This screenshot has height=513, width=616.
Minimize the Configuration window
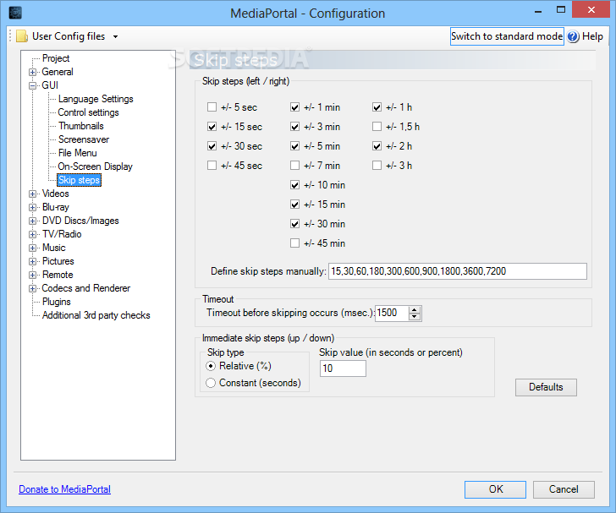click(x=538, y=10)
